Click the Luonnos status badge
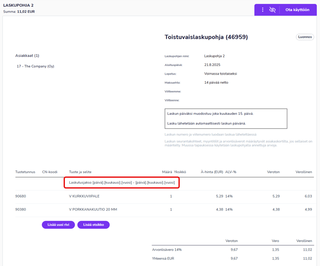The width and height of the screenshot is (320, 266). click(x=305, y=37)
